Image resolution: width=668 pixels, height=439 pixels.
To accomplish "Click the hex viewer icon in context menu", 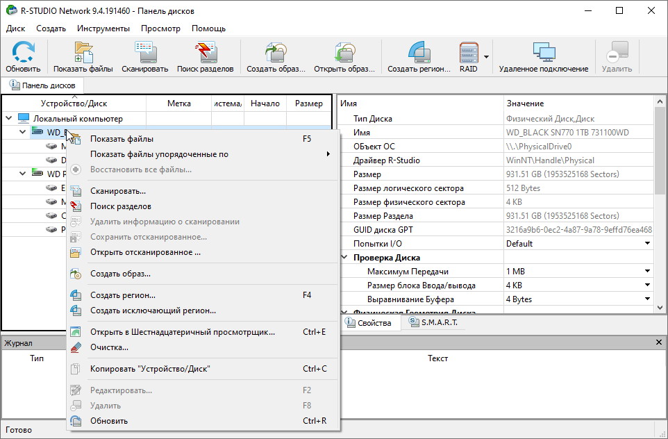I will [76, 331].
